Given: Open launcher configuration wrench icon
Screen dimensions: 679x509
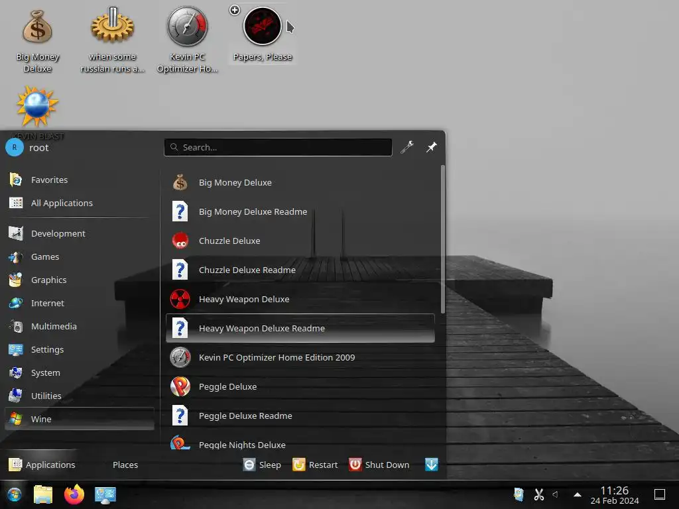Looking at the screenshot, I should pyautogui.click(x=407, y=147).
